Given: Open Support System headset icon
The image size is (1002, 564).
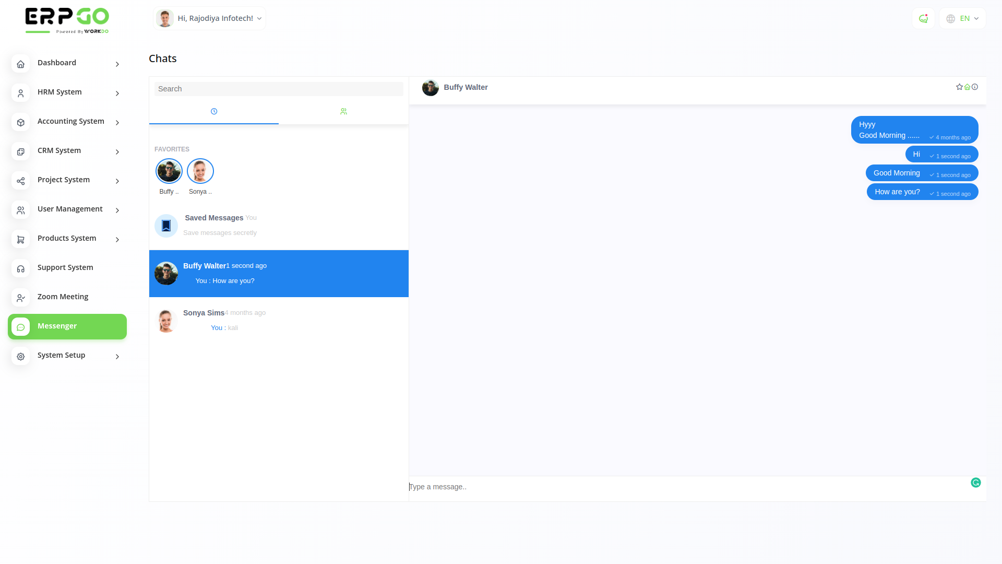Looking at the screenshot, I should 21,268.
